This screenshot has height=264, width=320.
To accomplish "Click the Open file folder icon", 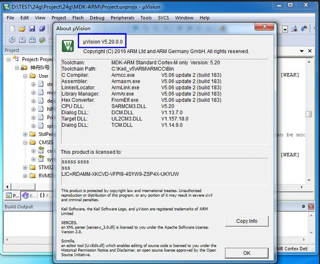I will tap(22, 29).
